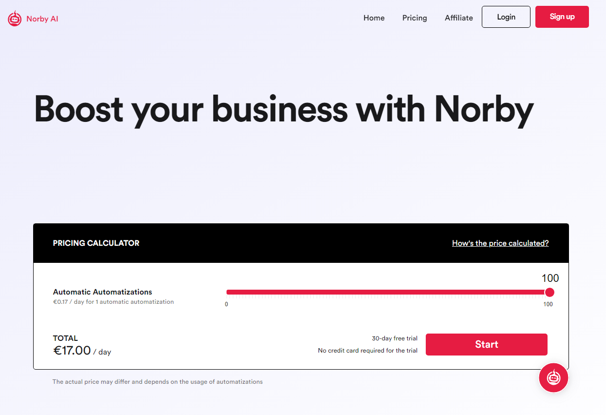Open the floating Norby chatbot button

[553, 377]
